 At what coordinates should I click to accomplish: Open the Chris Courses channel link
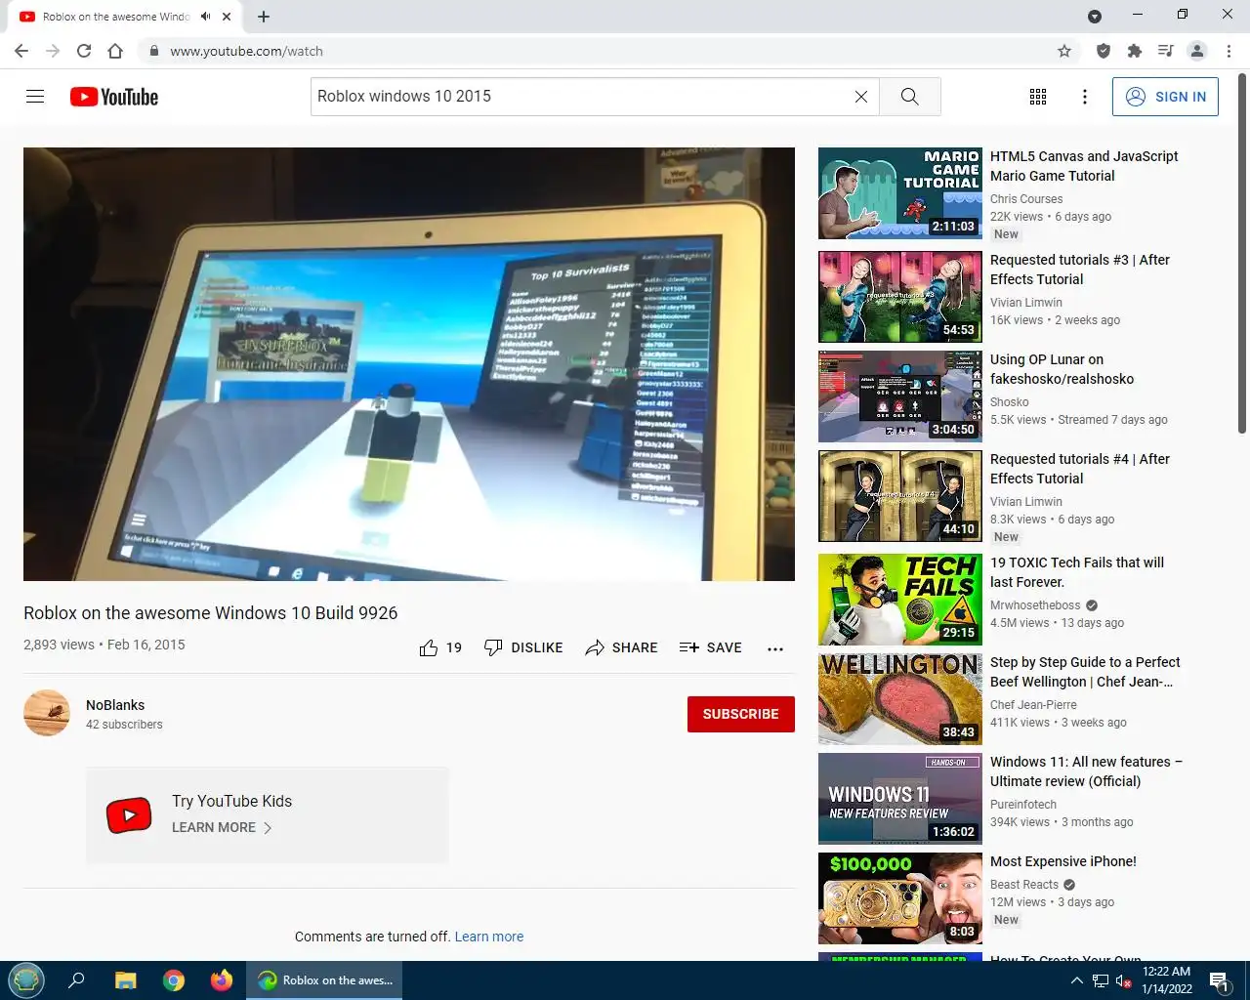[1026, 199]
